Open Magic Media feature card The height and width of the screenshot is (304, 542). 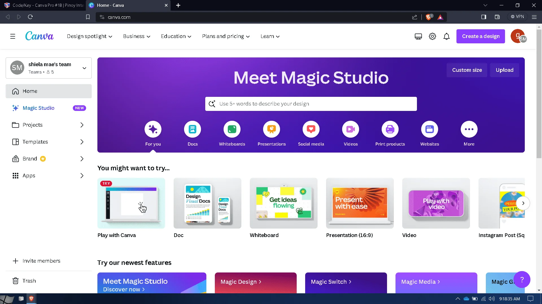tap(436, 283)
